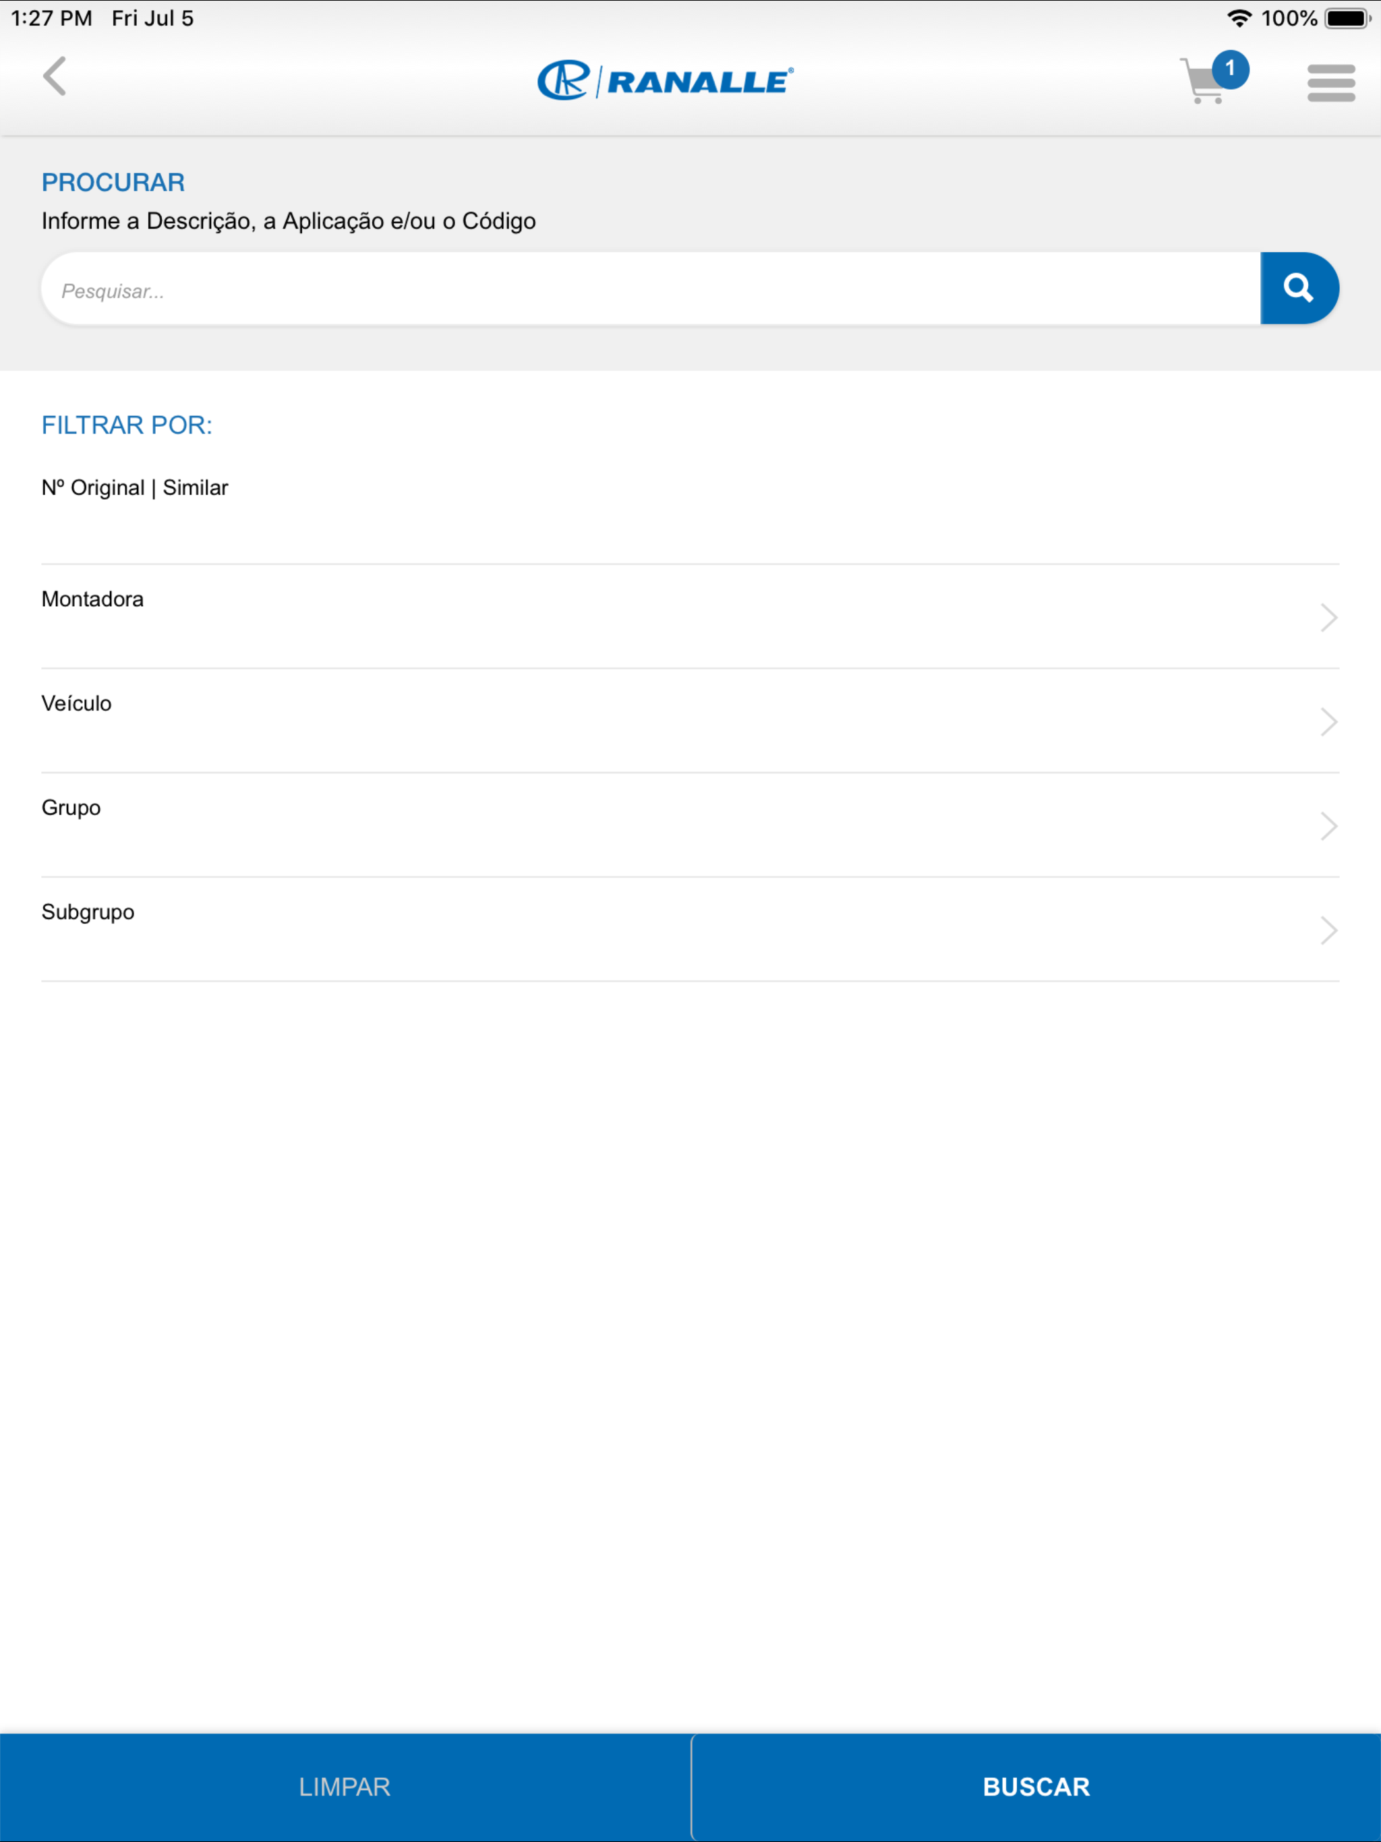Focus the Pesquisar search field

651,289
